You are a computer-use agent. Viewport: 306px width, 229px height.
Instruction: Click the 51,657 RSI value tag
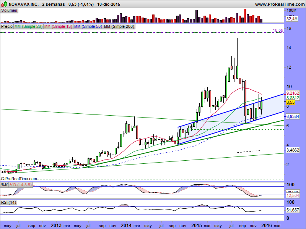[293, 210]
